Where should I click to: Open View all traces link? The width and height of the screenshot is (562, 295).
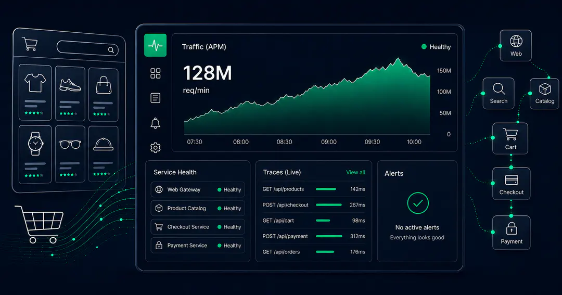[x=355, y=172]
